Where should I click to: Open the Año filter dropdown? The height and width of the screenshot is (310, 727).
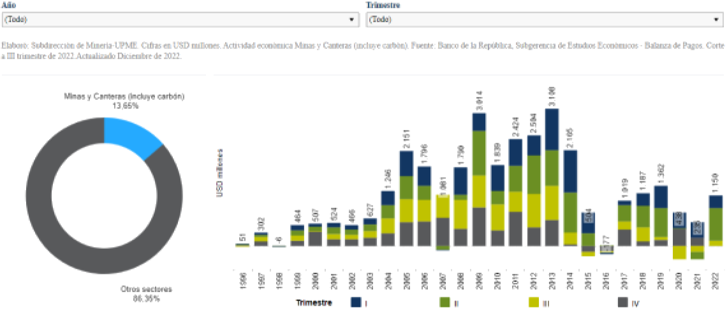click(180, 19)
